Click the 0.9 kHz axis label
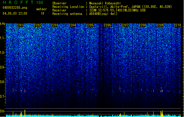Viewport: 184px width, 117px height. click(x=3, y=67)
